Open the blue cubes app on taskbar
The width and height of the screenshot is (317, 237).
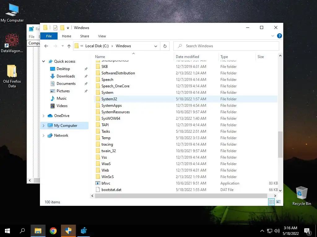(84, 231)
